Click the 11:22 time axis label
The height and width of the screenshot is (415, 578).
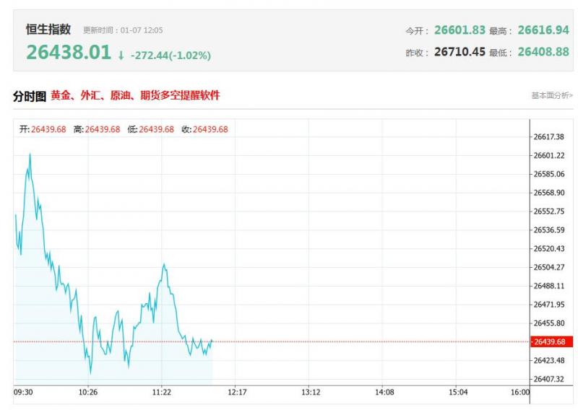tap(162, 393)
